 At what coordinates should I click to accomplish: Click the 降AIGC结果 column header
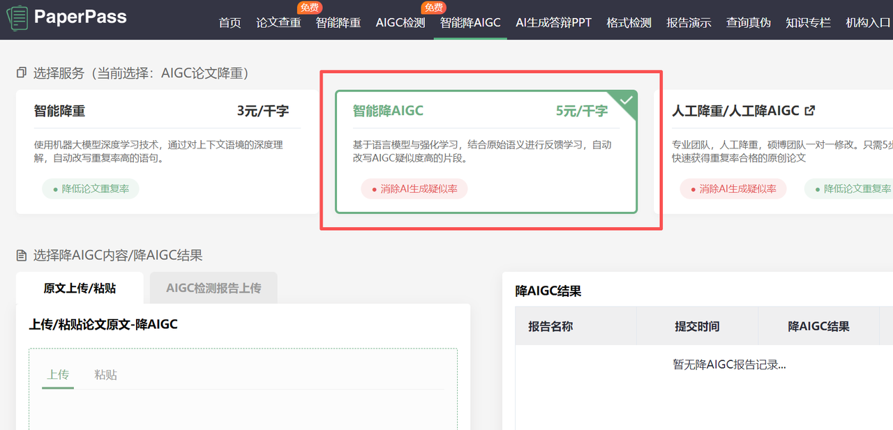[x=819, y=326]
